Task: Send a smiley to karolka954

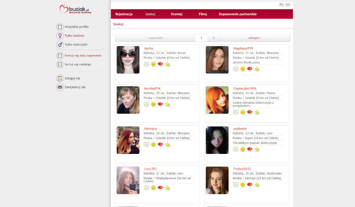Action: pos(153,104)
